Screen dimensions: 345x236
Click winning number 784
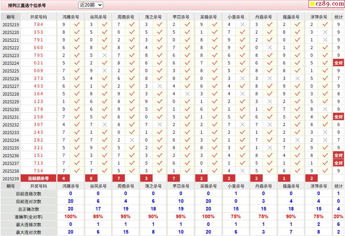coord(38,25)
